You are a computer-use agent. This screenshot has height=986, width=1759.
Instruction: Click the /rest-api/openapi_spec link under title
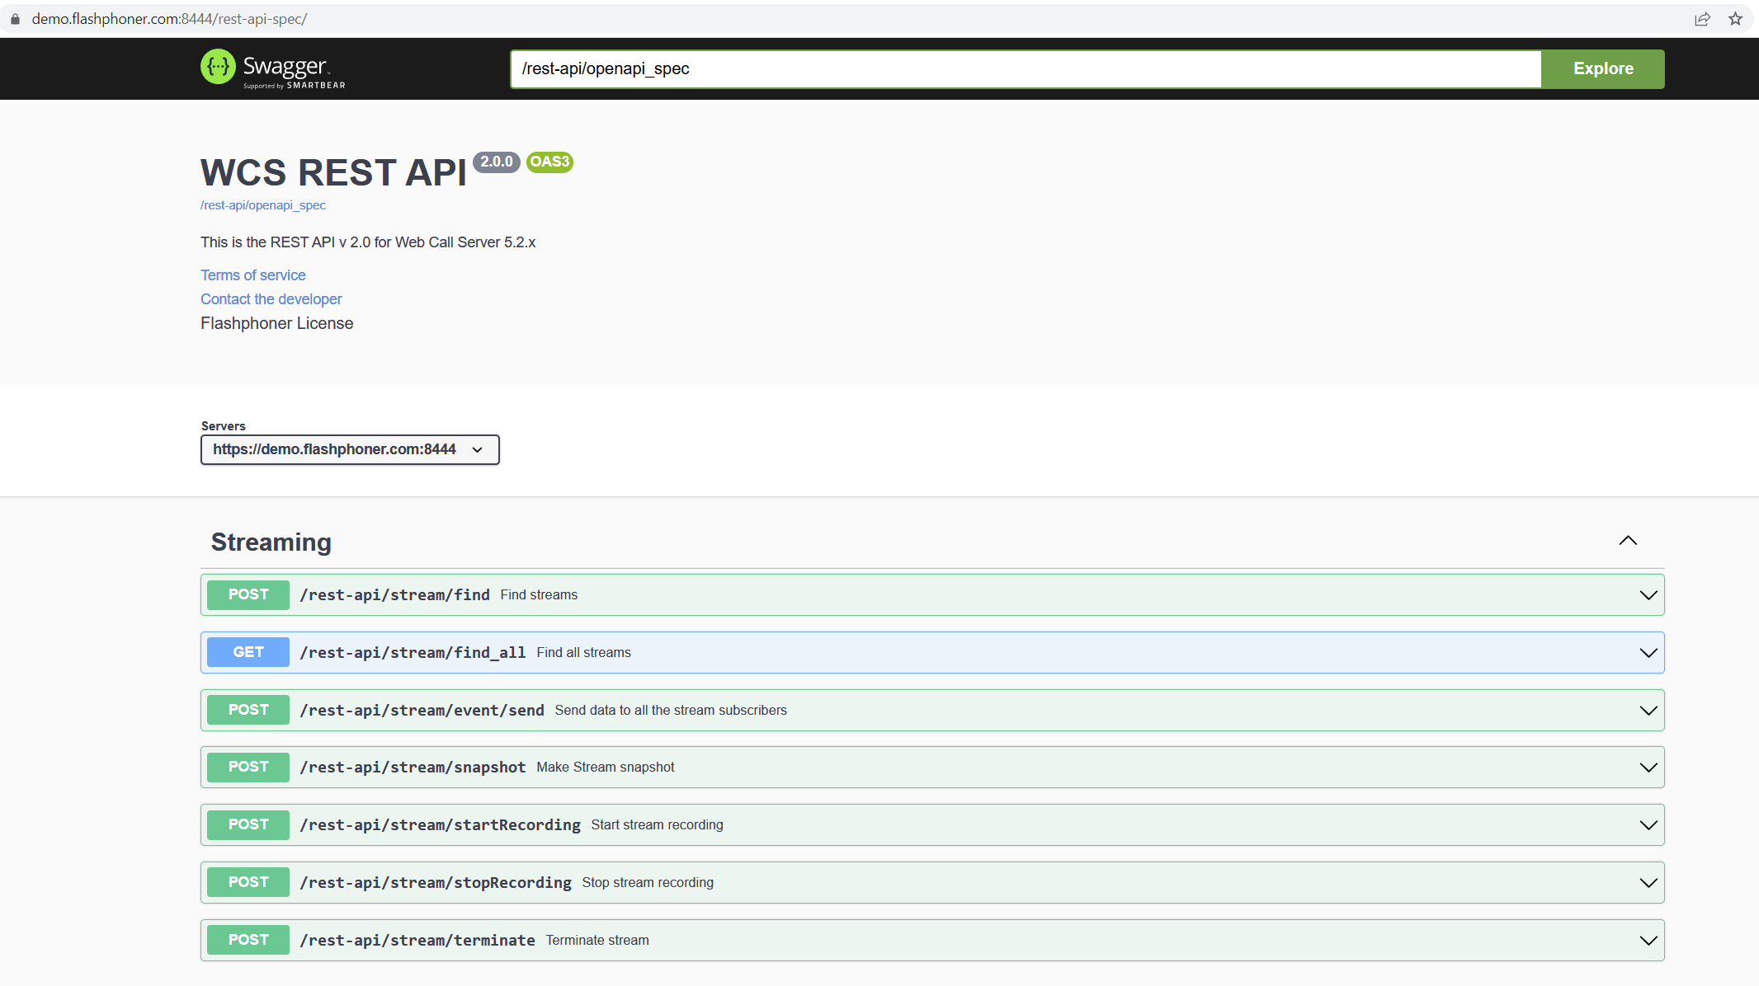coord(262,205)
